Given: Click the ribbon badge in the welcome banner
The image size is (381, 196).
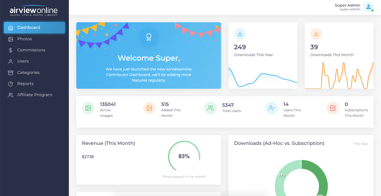Looking at the screenshot, I should pyautogui.click(x=149, y=37).
